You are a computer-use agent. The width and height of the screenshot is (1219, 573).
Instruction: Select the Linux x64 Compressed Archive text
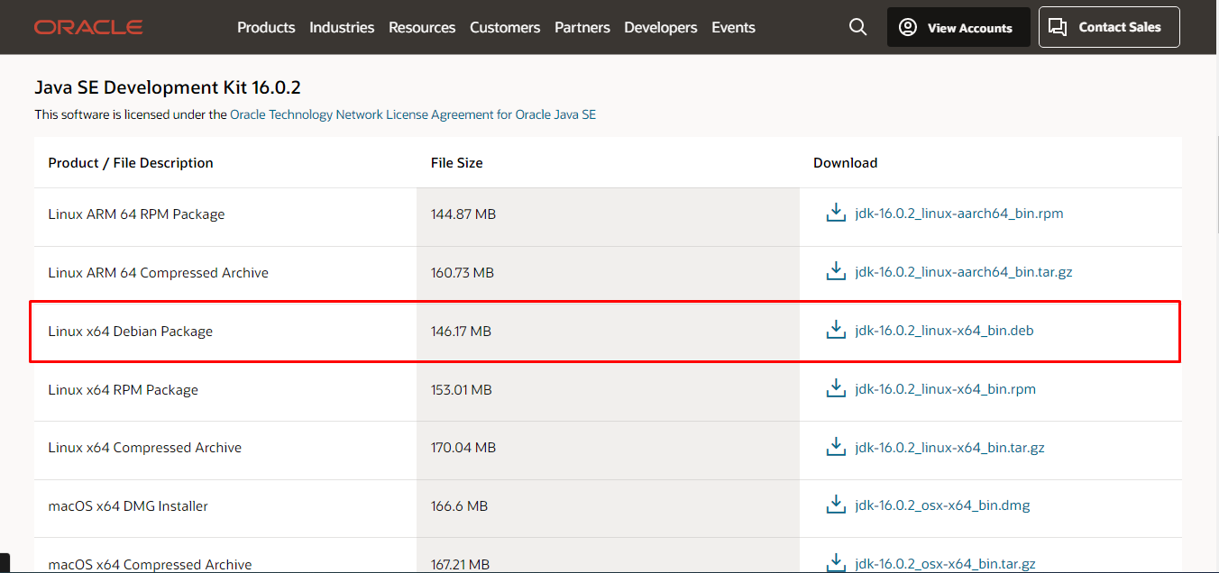point(144,448)
